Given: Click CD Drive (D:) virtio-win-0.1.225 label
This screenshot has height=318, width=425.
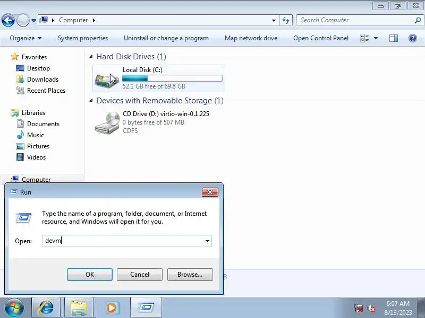Looking at the screenshot, I should tap(166, 113).
